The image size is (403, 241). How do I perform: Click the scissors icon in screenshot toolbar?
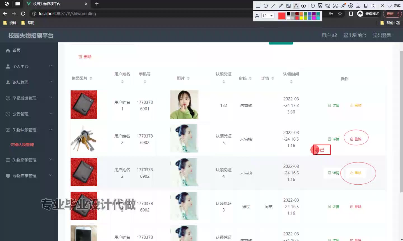pyautogui.click(x=320, y=6)
